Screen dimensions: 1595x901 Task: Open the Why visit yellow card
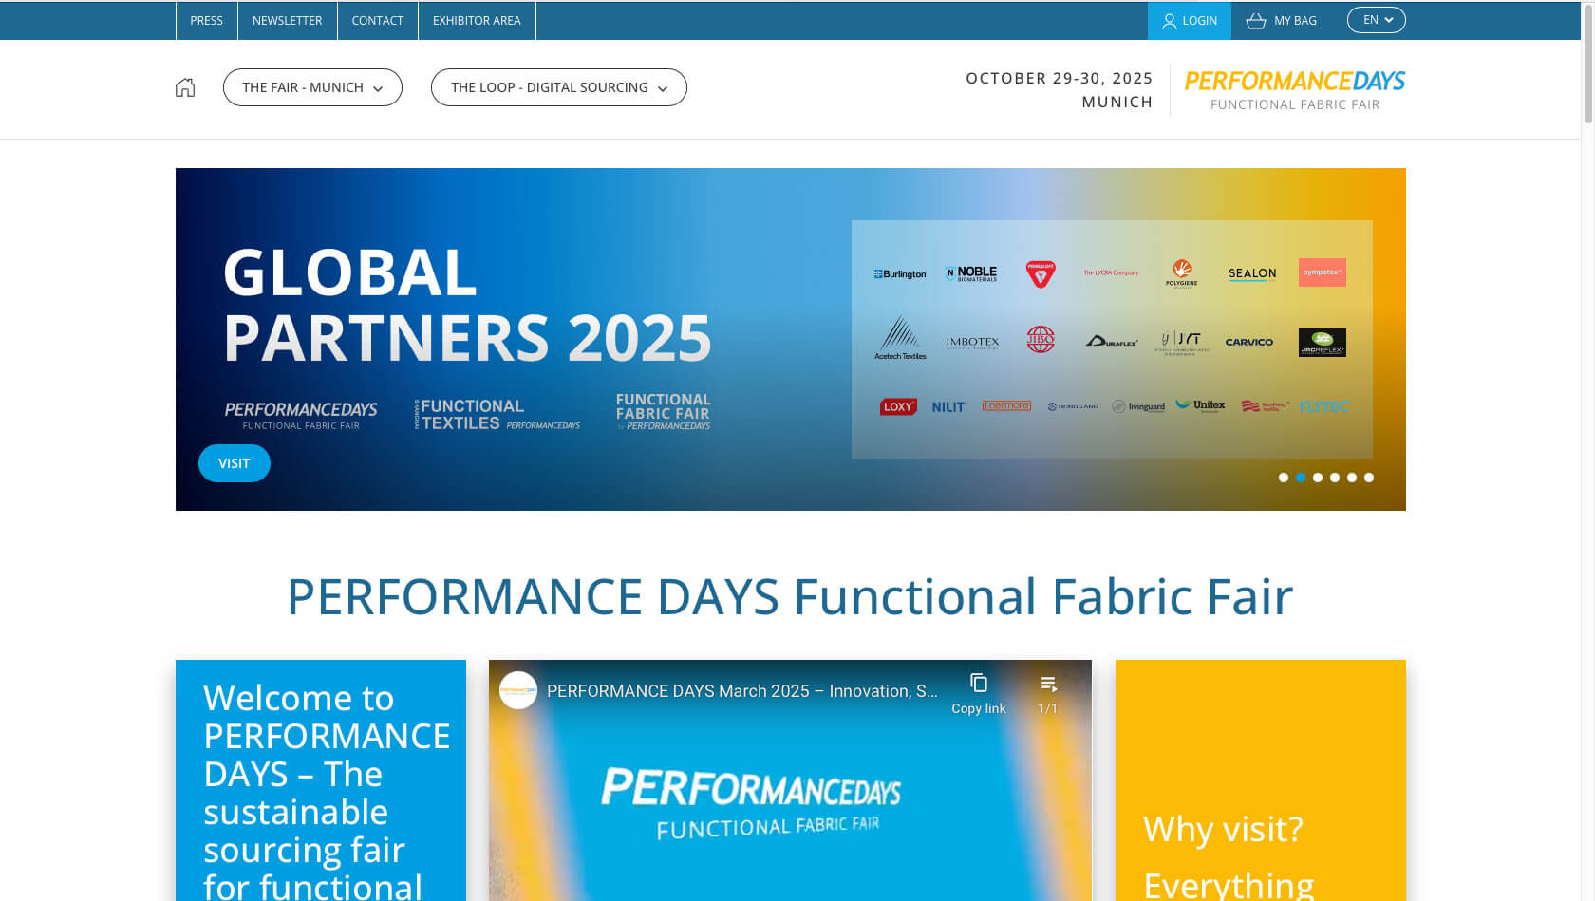pos(1261,780)
